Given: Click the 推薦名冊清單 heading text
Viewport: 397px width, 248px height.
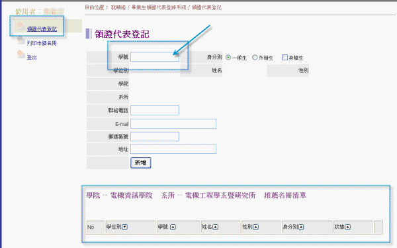Looking at the screenshot, I should tap(285, 196).
